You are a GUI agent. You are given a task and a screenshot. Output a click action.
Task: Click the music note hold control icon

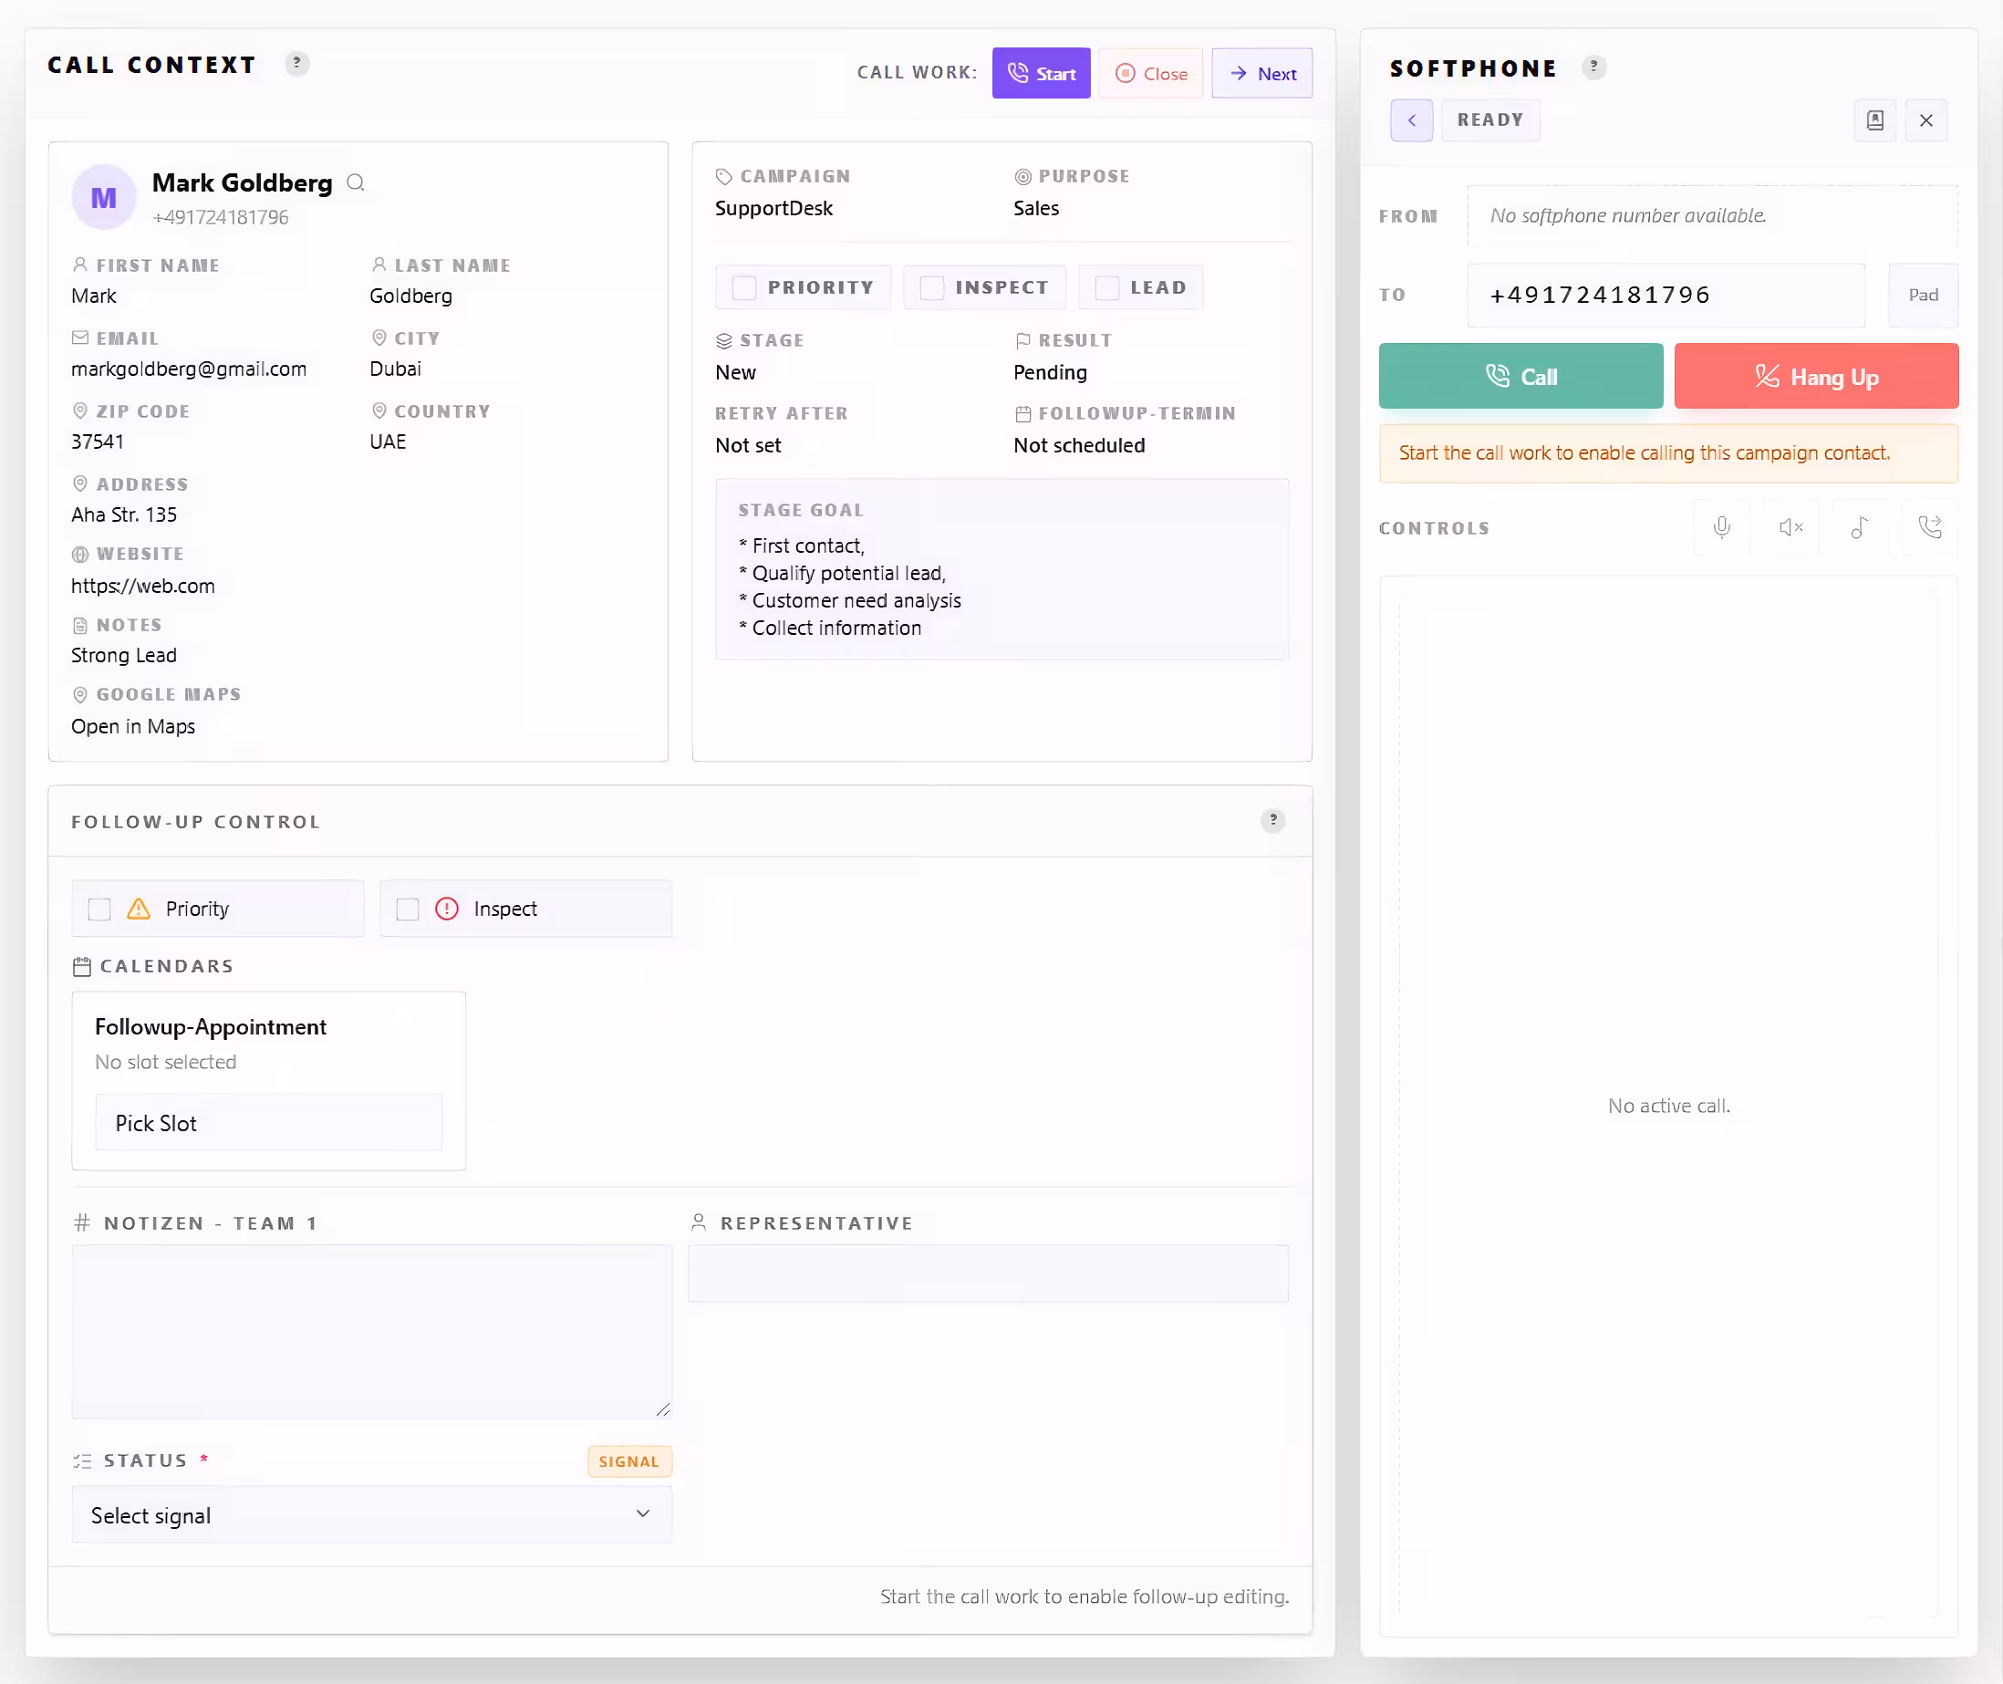click(x=1860, y=527)
